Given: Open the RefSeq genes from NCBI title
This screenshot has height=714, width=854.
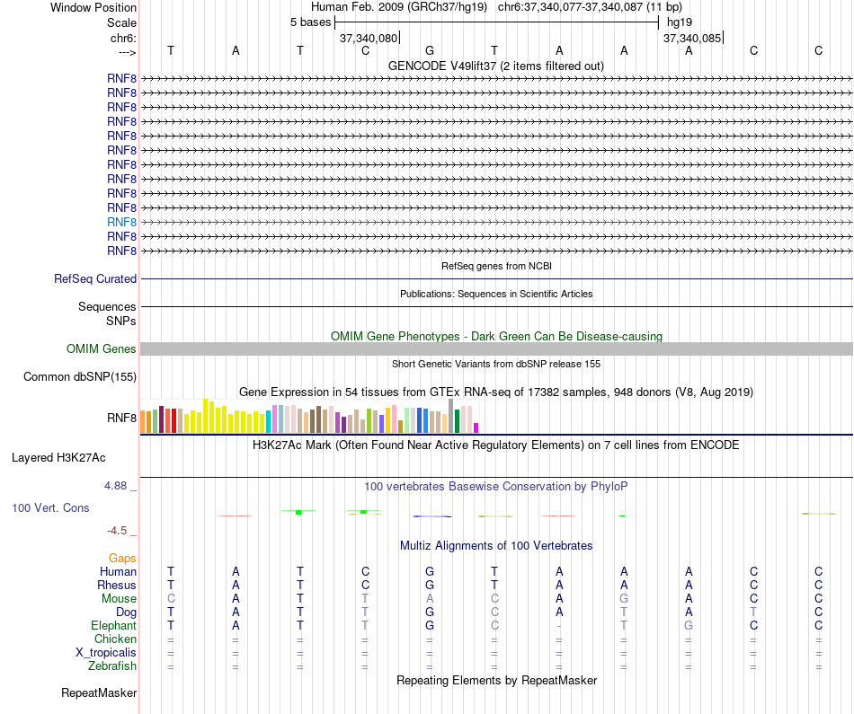Looking at the screenshot, I should coord(496,266).
